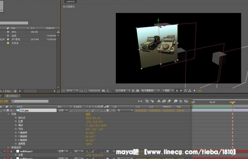Toggle the draft 3D icon in timeline
Viewport: 248px width, 159px height.
click(x=152, y=101)
